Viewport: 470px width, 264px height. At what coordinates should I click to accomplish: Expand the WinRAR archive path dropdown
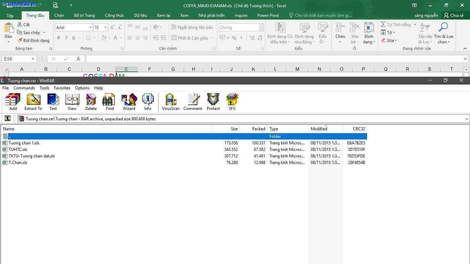(467, 119)
